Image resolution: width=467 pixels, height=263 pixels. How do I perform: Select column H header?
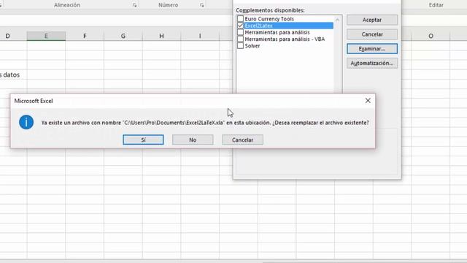[161, 36]
